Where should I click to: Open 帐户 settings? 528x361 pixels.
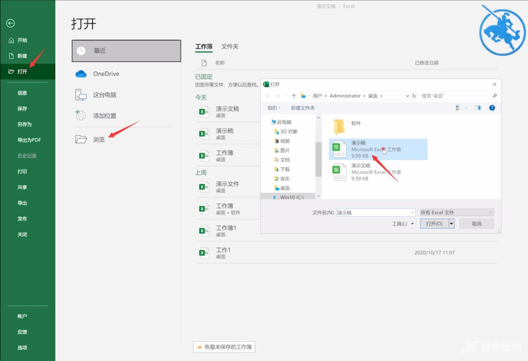(22, 316)
